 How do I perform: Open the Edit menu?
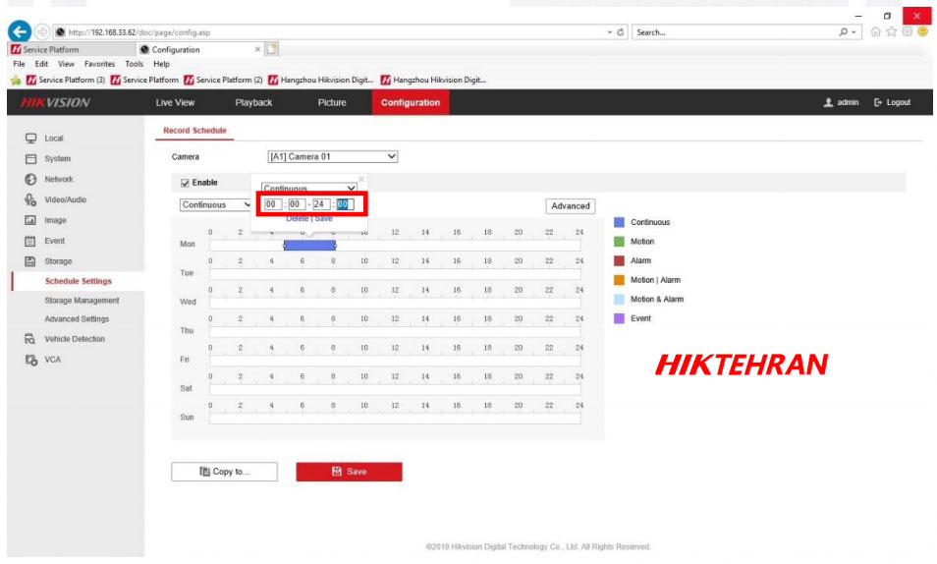point(41,64)
